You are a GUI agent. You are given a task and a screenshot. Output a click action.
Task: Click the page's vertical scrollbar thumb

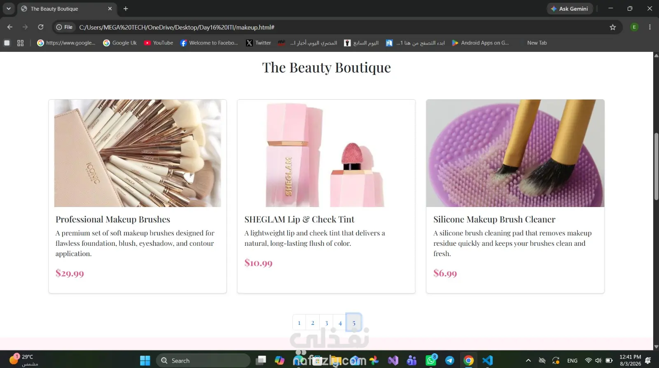point(656,166)
